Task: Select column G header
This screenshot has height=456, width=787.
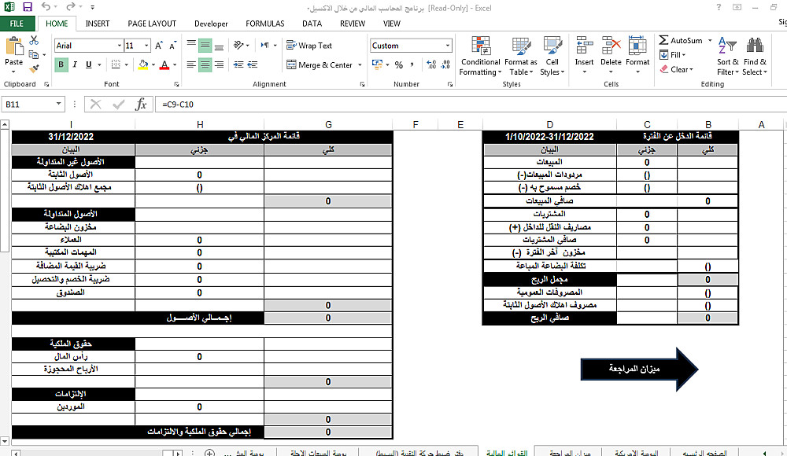Action: tap(328, 124)
